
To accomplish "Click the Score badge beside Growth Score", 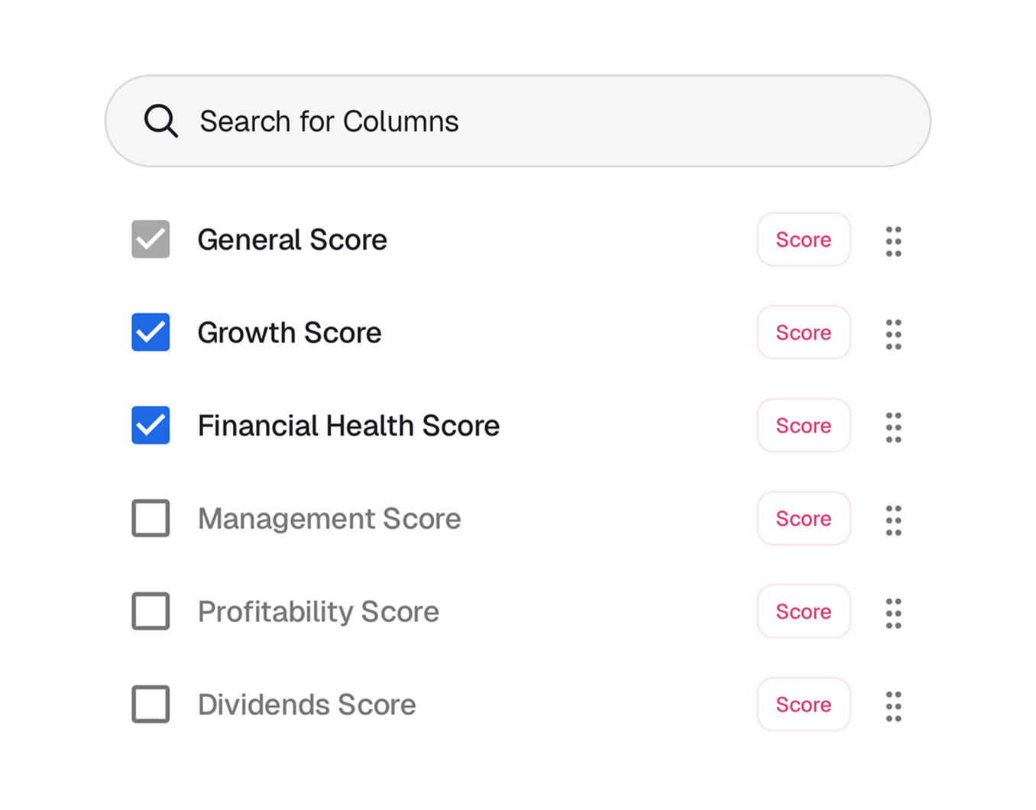I will tap(803, 333).
